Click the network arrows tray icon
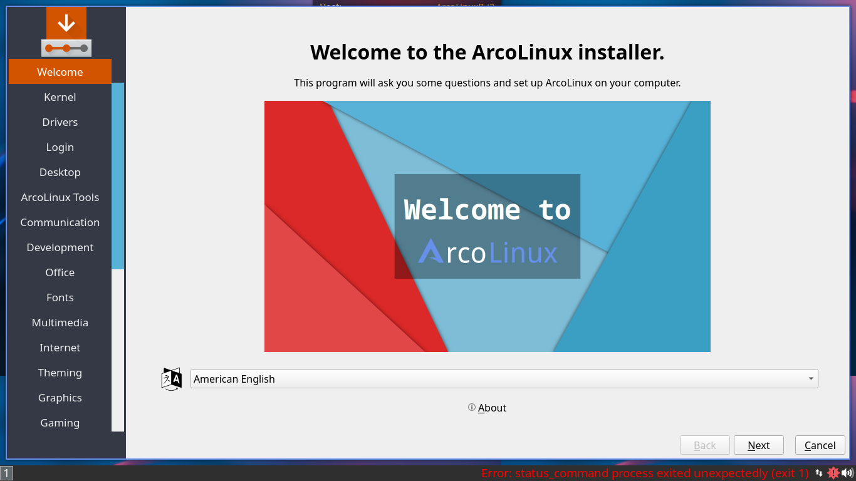The image size is (856, 481). point(818,473)
